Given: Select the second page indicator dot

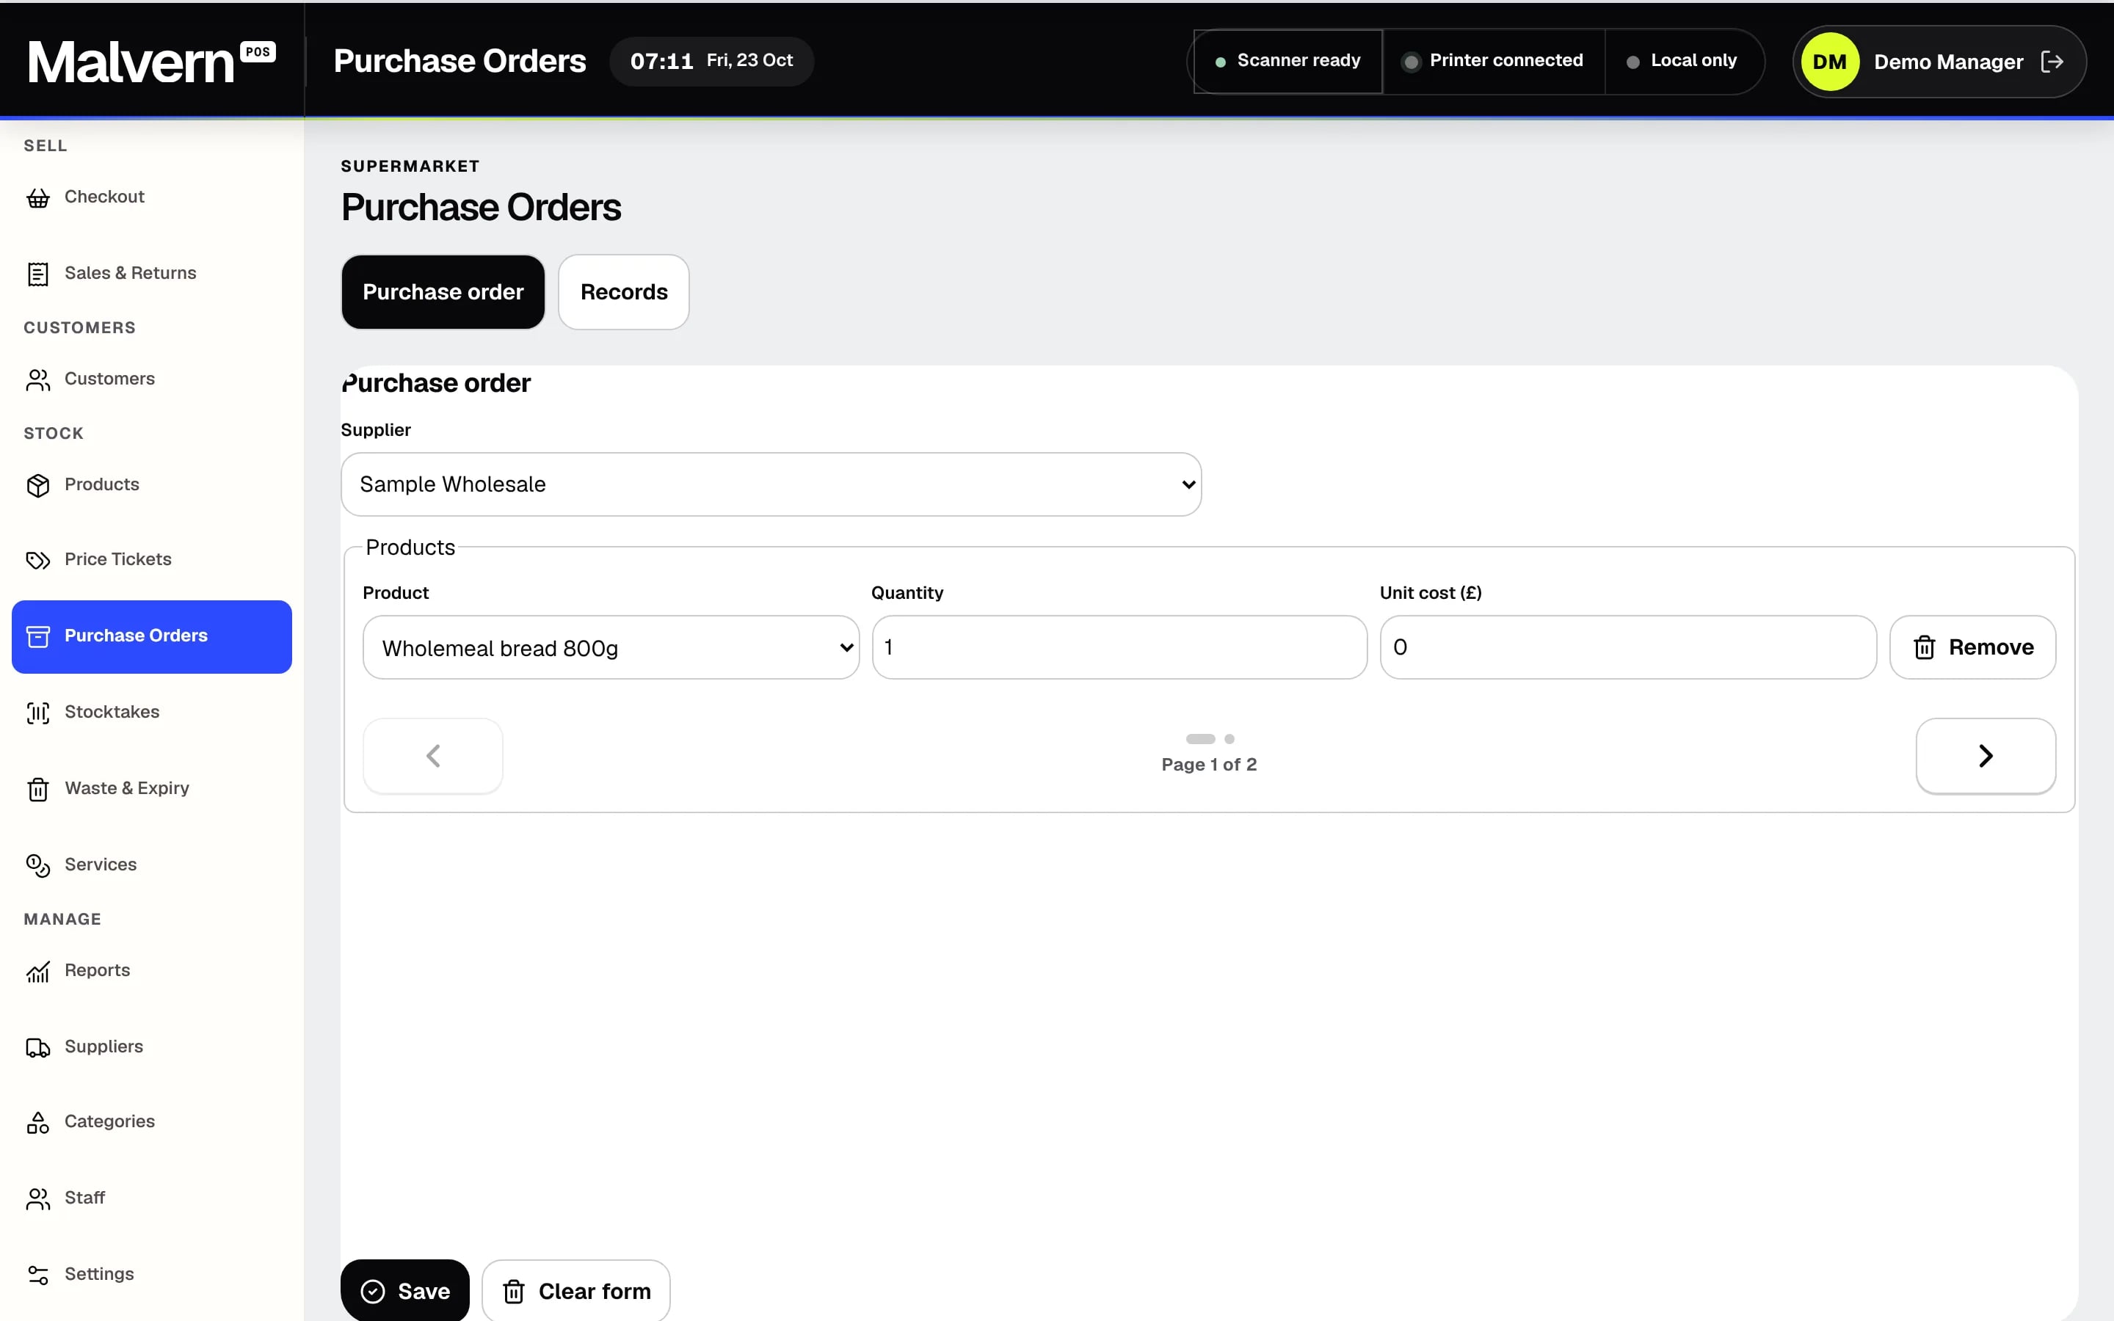Looking at the screenshot, I should point(1229,739).
